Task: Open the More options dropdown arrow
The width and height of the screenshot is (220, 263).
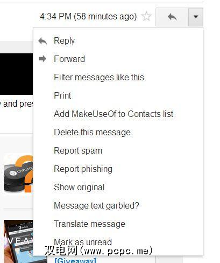Action: pyautogui.click(x=196, y=17)
